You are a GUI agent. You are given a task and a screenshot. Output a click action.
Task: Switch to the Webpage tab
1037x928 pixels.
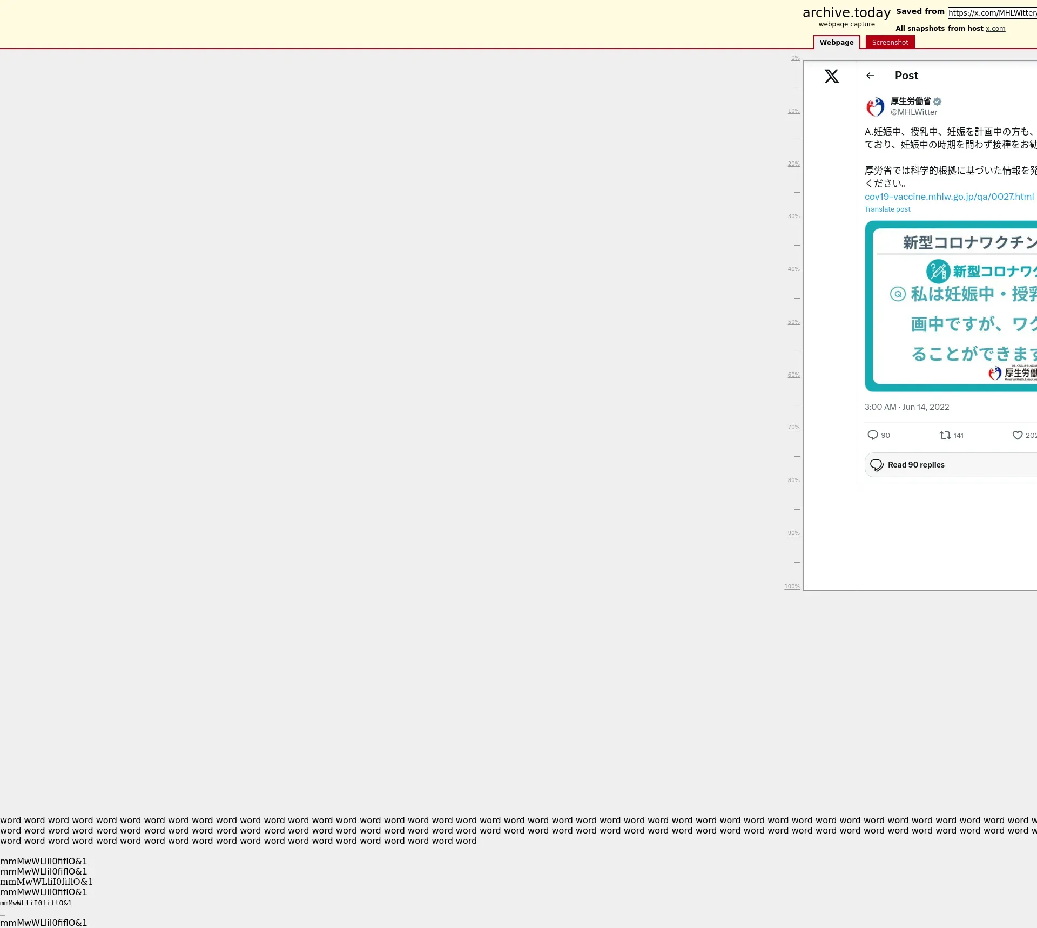coord(836,43)
